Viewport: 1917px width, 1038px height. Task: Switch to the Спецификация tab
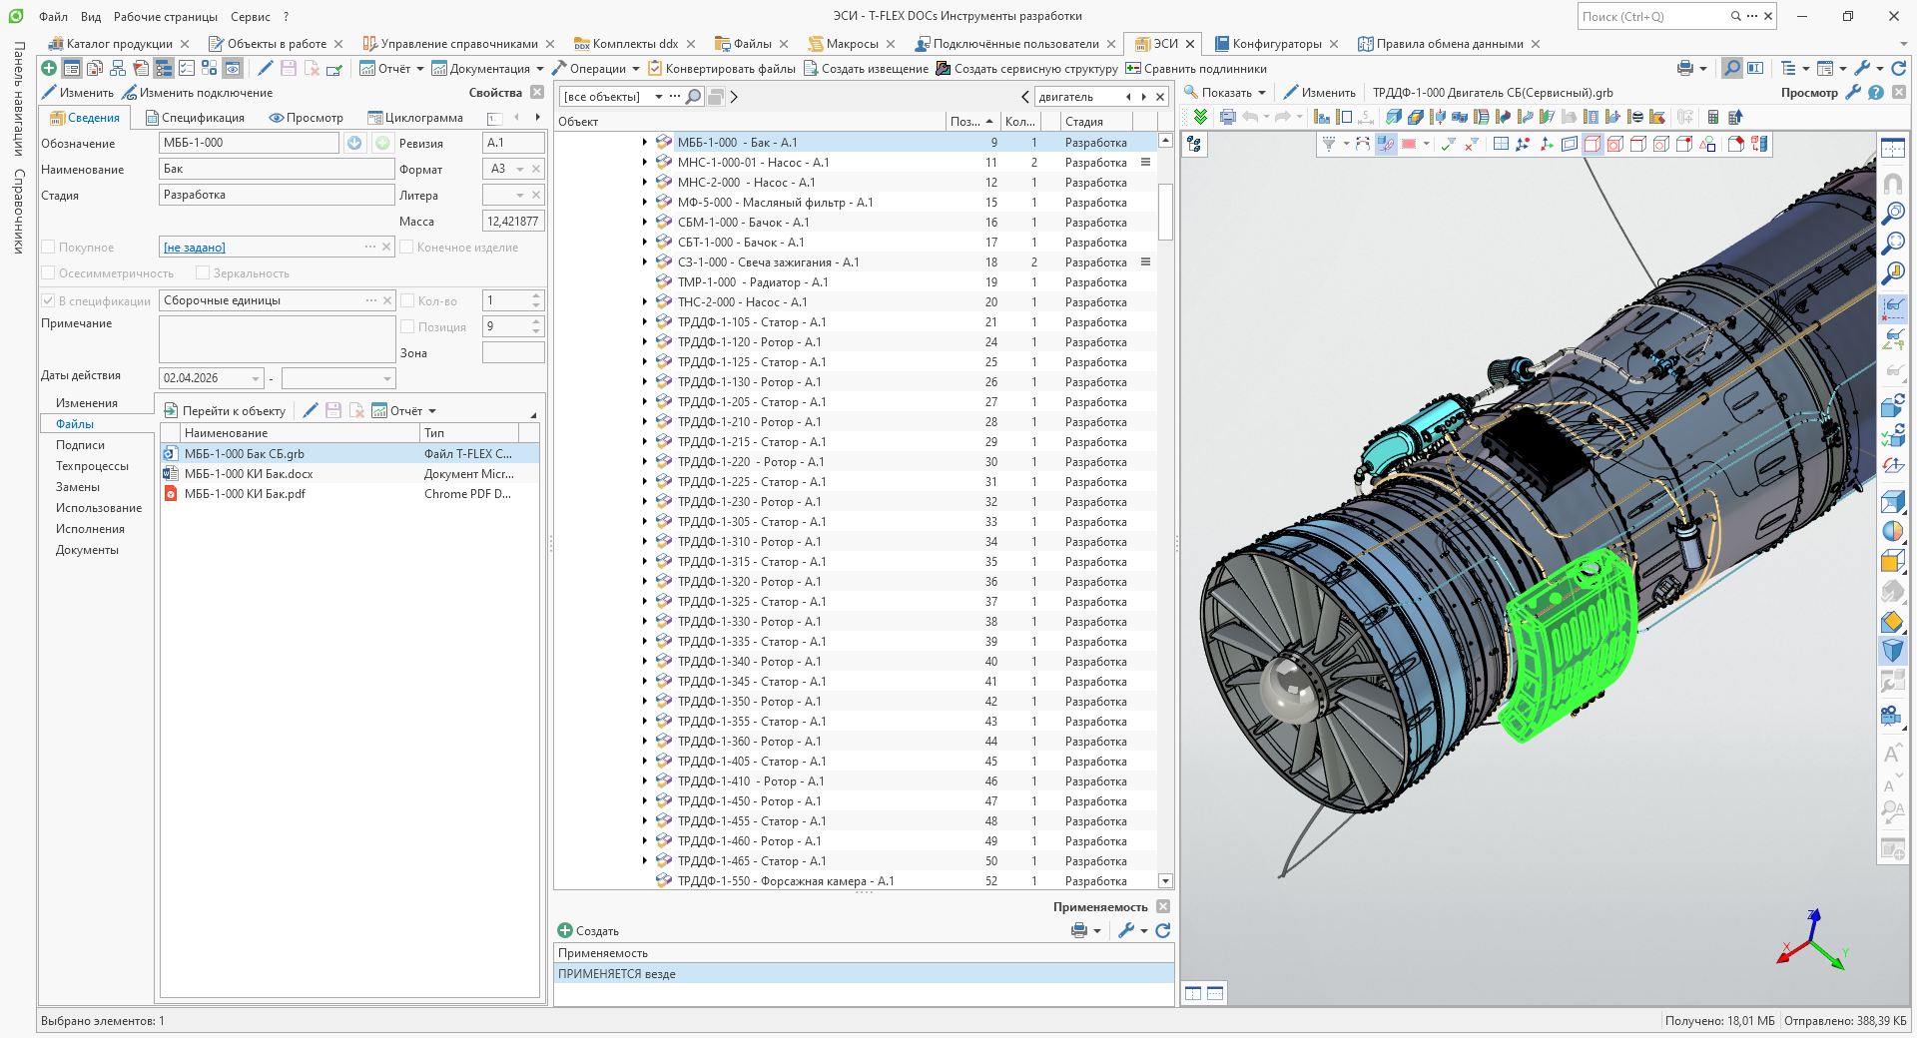195,118
